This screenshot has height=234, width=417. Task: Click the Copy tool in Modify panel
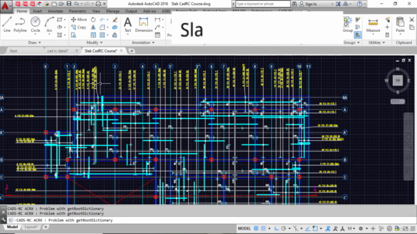78,27
